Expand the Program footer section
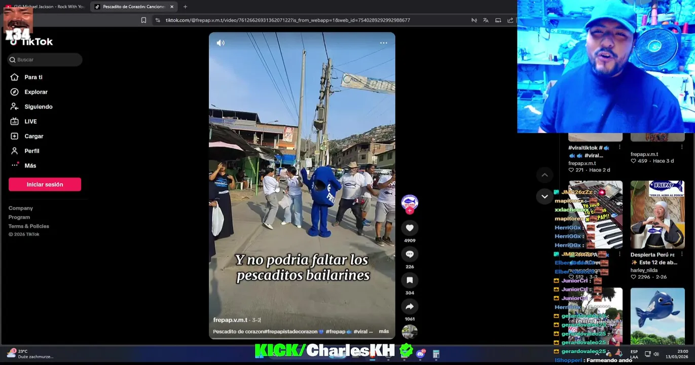The width and height of the screenshot is (695, 365). (19, 217)
